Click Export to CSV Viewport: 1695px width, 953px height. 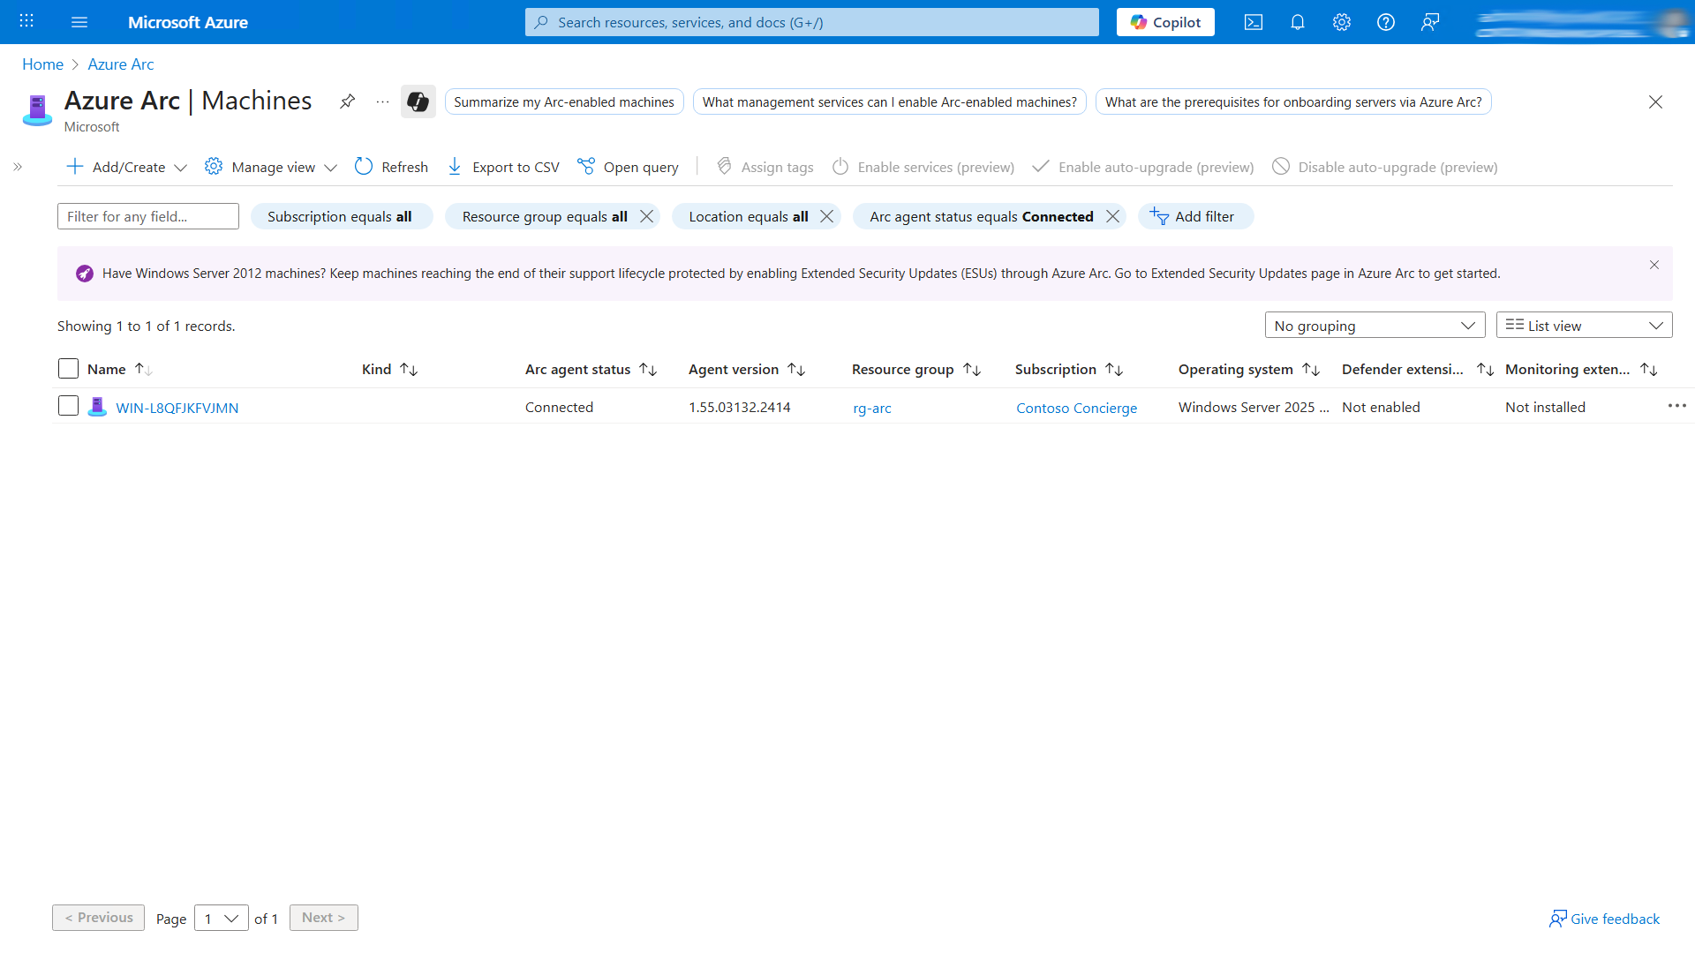(x=502, y=167)
